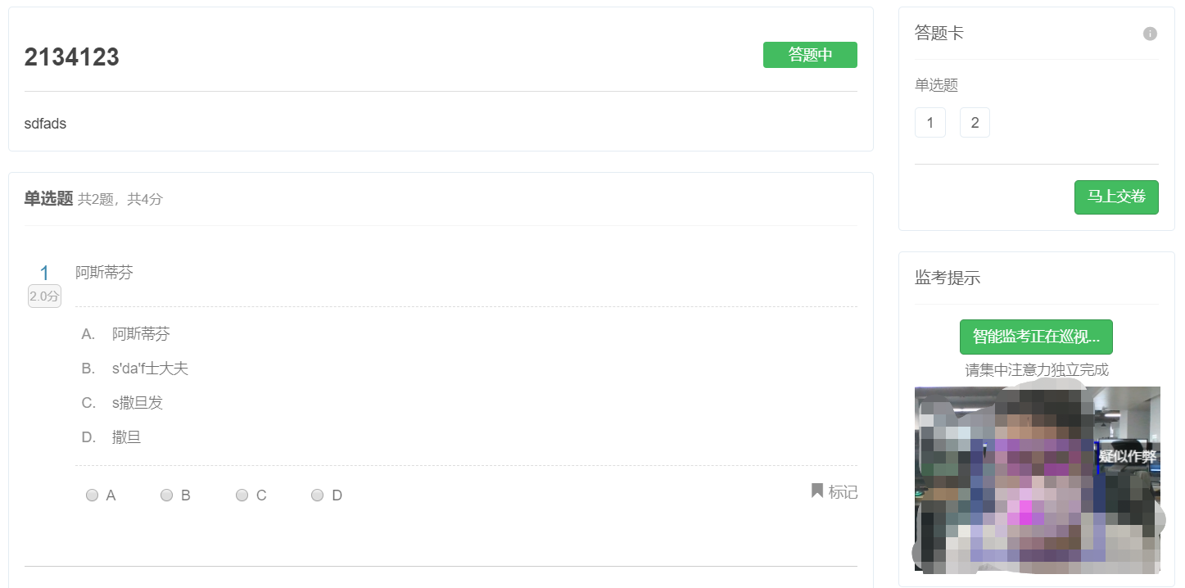Image resolution: width=1185 pixels, height=588 pixels.
Task: Click the exam title 2134123
Action: click(72, 57)
